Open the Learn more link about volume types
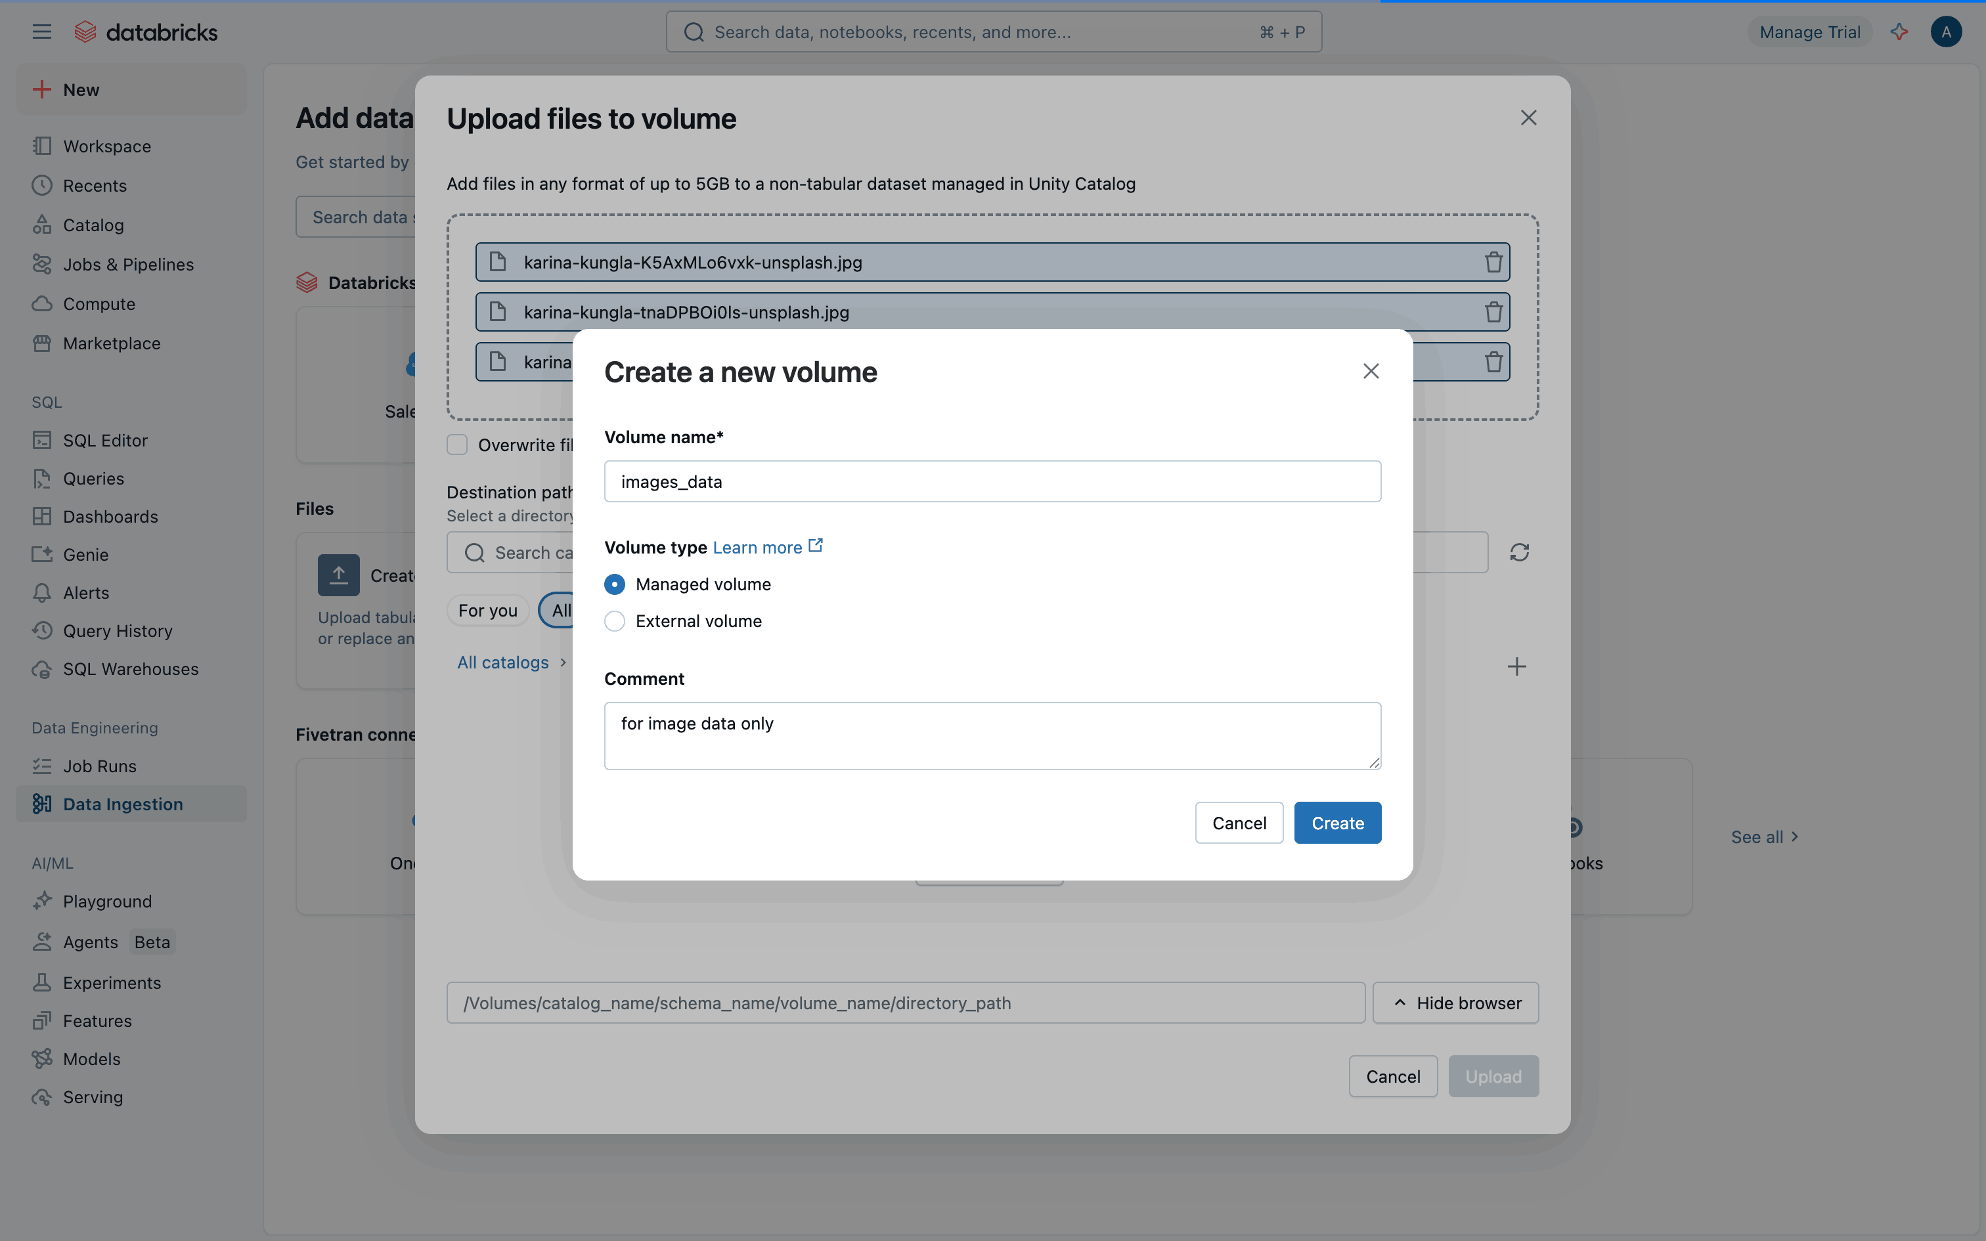Viewport: 1986px width, 1241px height. 757,546
